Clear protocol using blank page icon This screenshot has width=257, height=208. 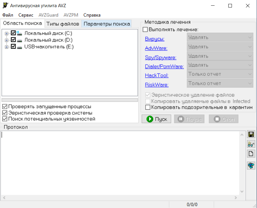pyautogui.click(x=251, y=154)
